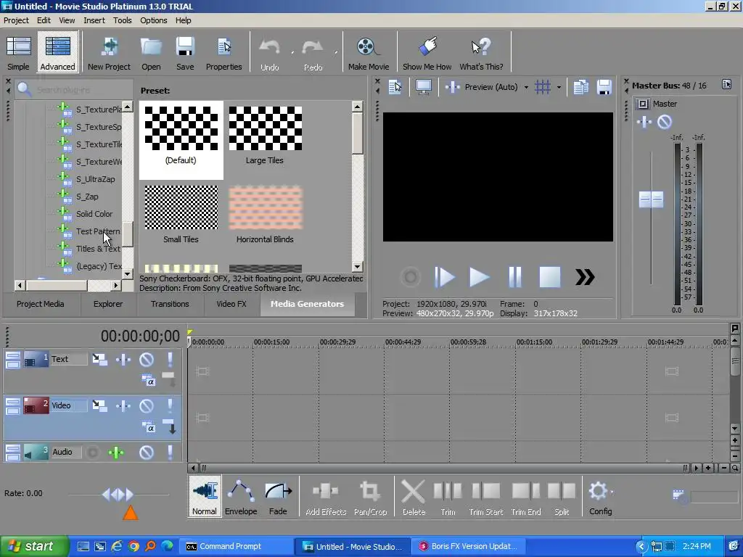Screen dimensions: 743x557
Task: Copy the preview snapshot to clipboard
Action: click(581, 87)
